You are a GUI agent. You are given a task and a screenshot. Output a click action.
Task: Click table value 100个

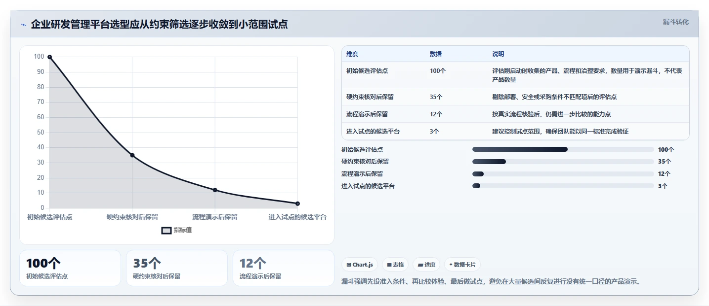(438, 71)
